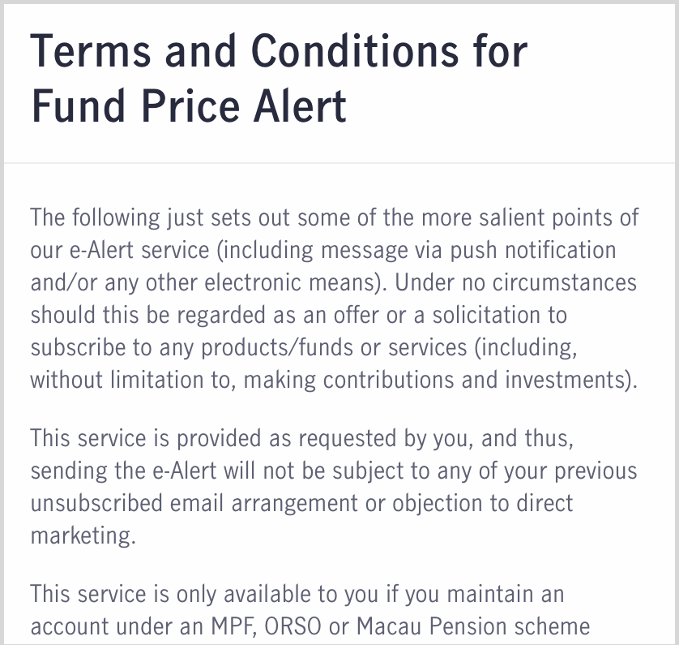
Task: Click the abbreviation "ORSO" in last paragraph
Action: (x=293, y=626)
